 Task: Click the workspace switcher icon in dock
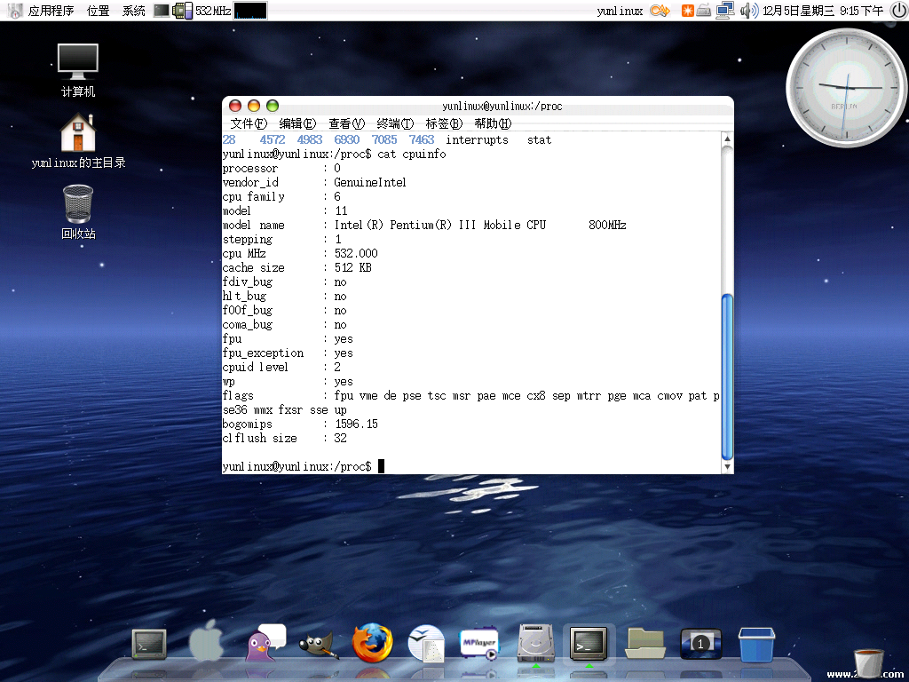(701, 644)
